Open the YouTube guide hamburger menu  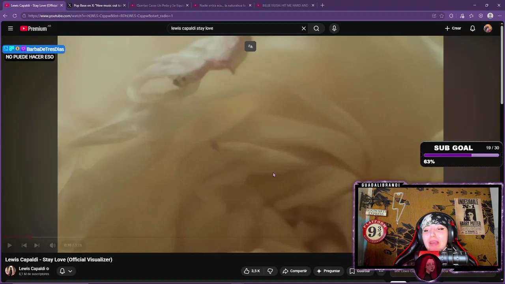click(11, 28)
